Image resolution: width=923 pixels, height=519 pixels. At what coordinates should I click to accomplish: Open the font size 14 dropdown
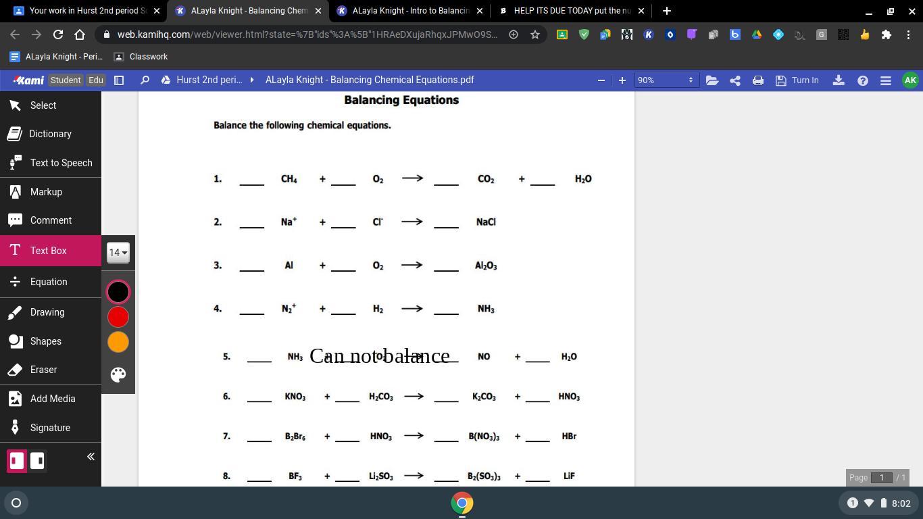tap(118, 253)
